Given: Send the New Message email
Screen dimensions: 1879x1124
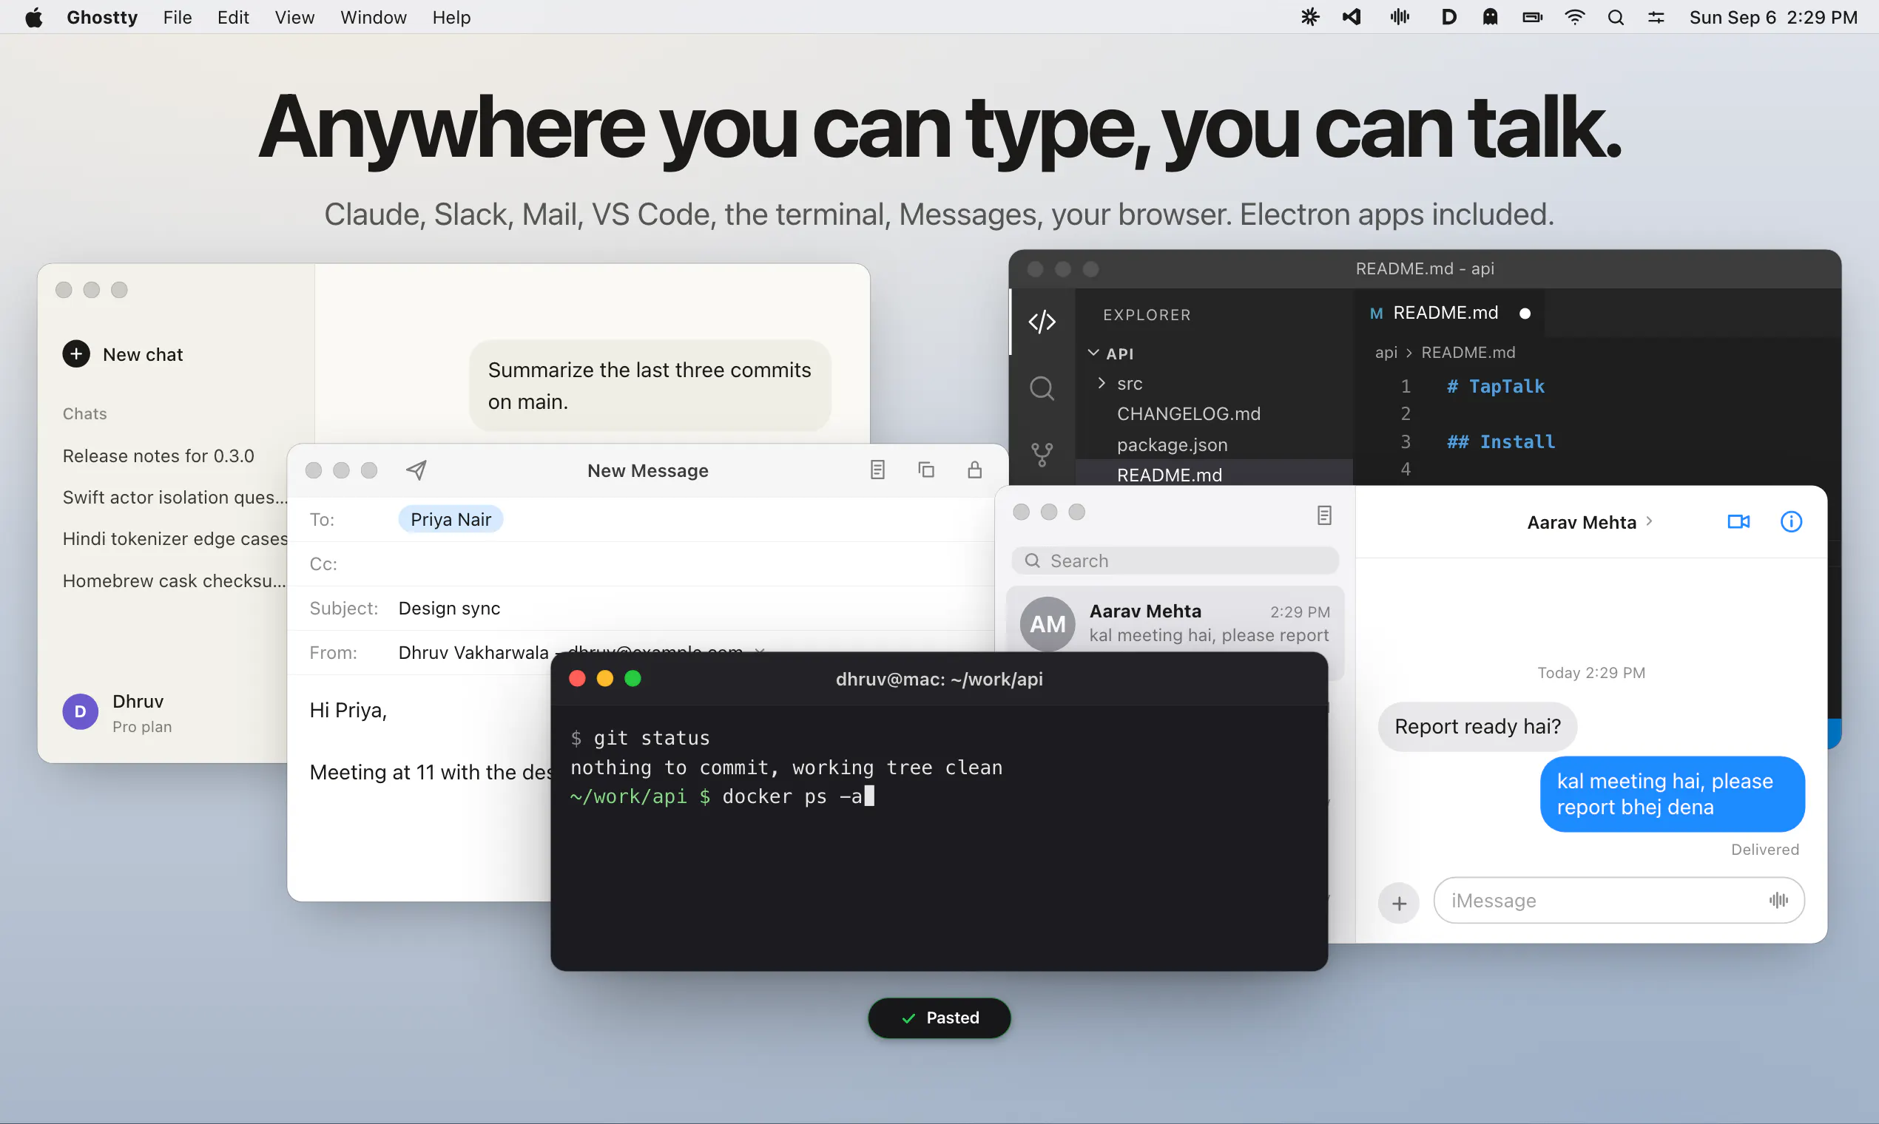Looking at the screenshot, I should 416,470.
